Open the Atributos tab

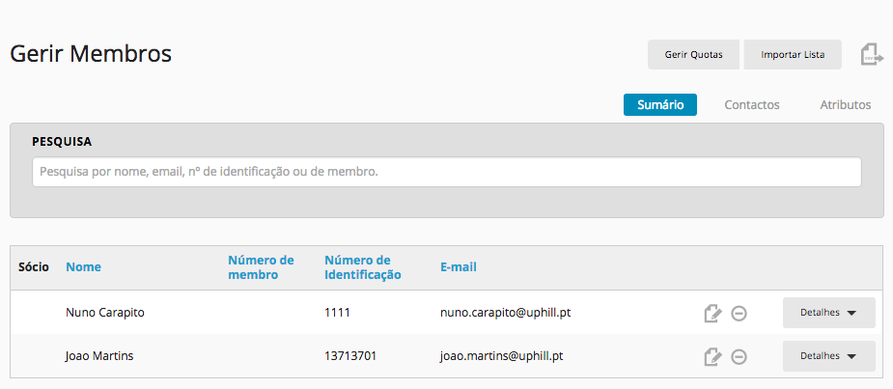pyautogui.click(x=845, y=105)
